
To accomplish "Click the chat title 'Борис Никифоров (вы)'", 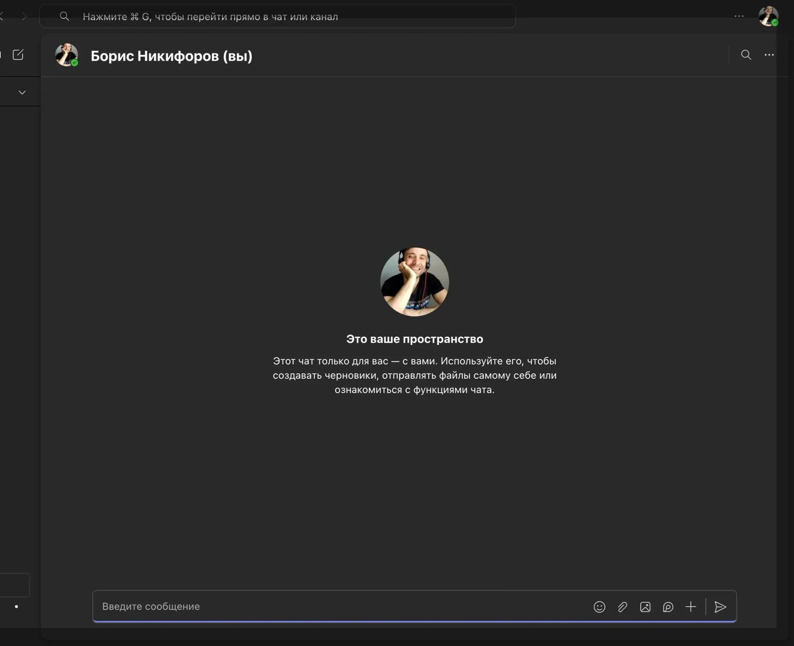I will [172, 56].
